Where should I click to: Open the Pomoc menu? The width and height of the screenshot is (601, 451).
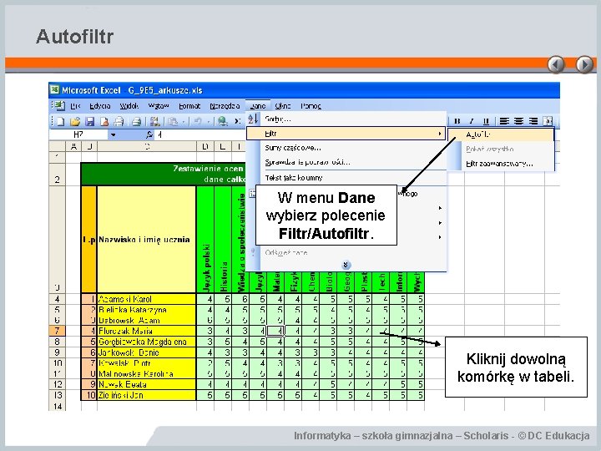[311, 106]
